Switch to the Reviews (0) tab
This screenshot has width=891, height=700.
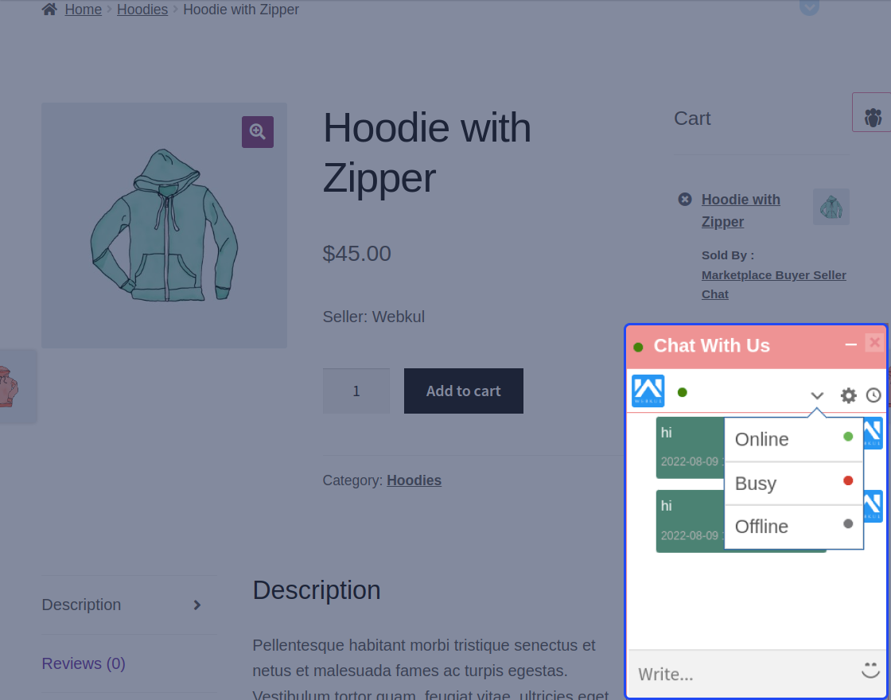[83, 663]
